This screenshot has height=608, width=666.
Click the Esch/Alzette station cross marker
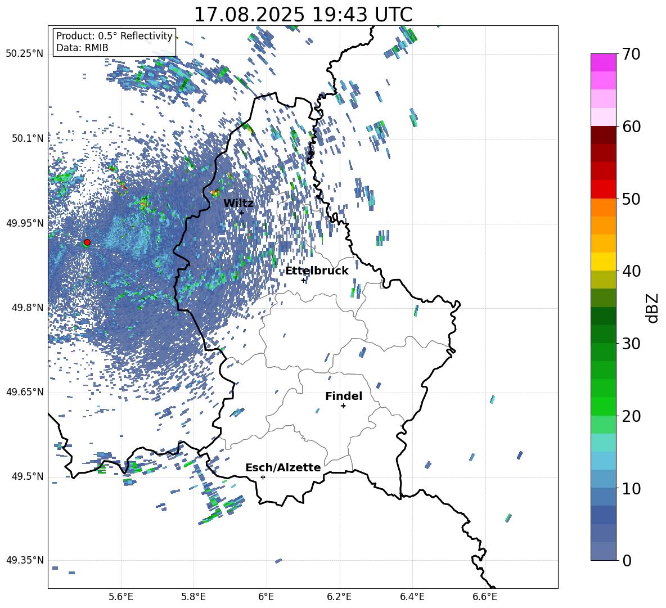point(263,477)
